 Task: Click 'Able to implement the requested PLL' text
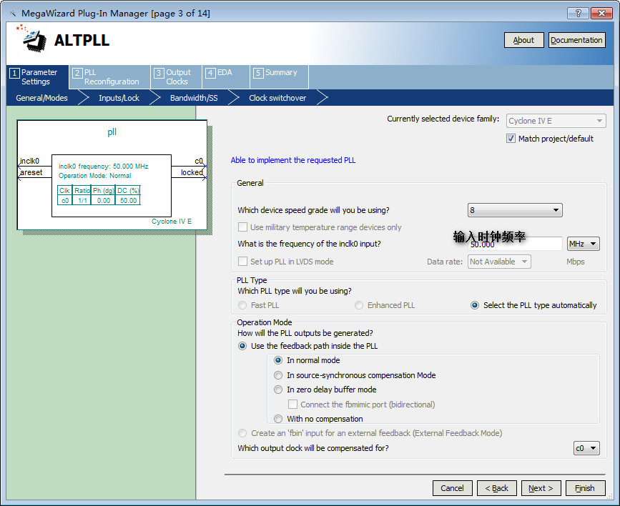click(293, 160)
